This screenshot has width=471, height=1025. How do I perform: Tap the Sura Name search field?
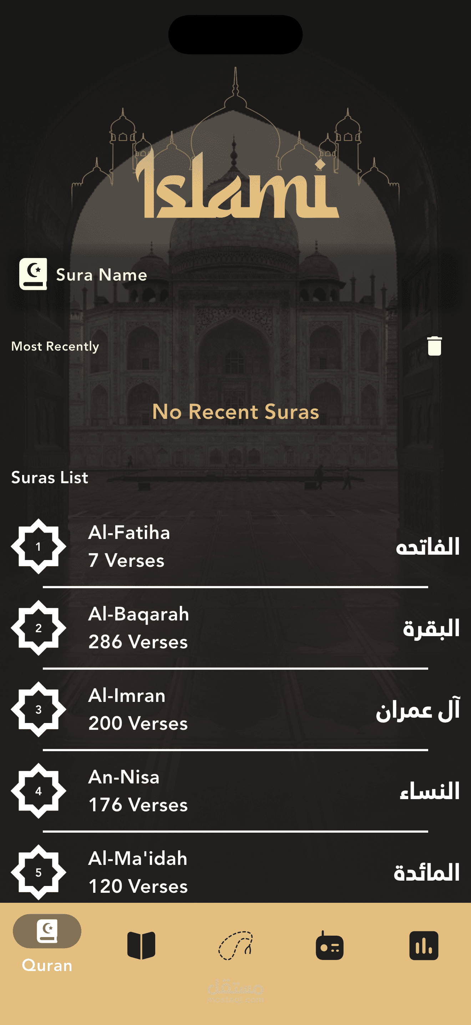coord(102,274)
